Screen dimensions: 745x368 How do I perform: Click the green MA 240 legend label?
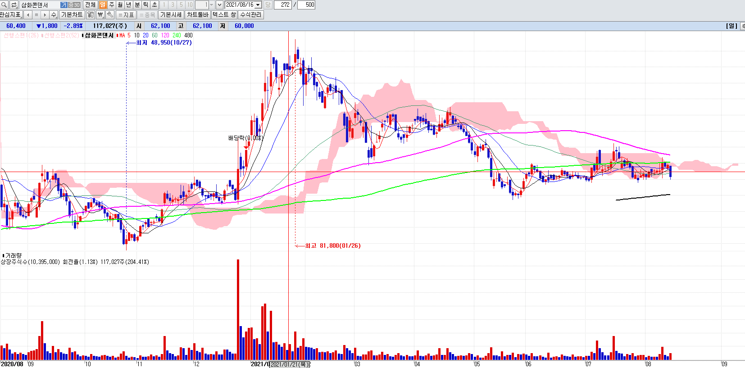(177, 35)
